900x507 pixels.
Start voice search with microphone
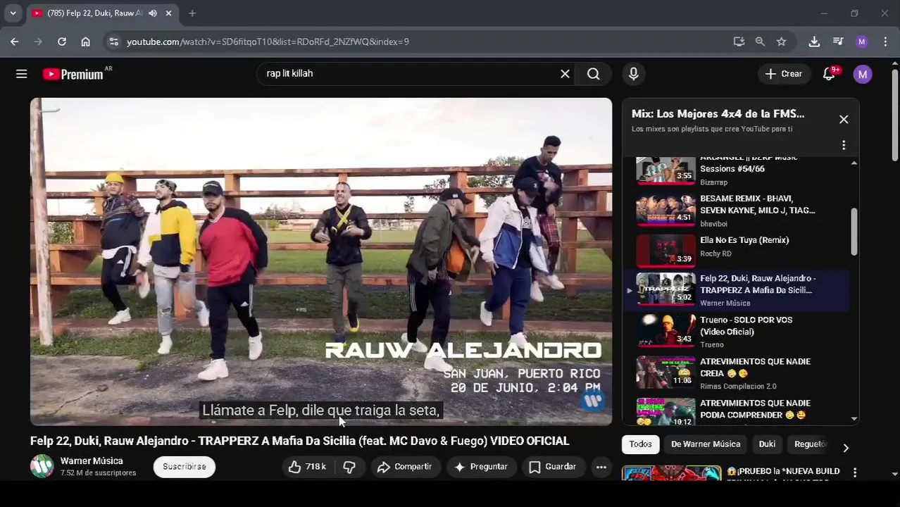634,74
